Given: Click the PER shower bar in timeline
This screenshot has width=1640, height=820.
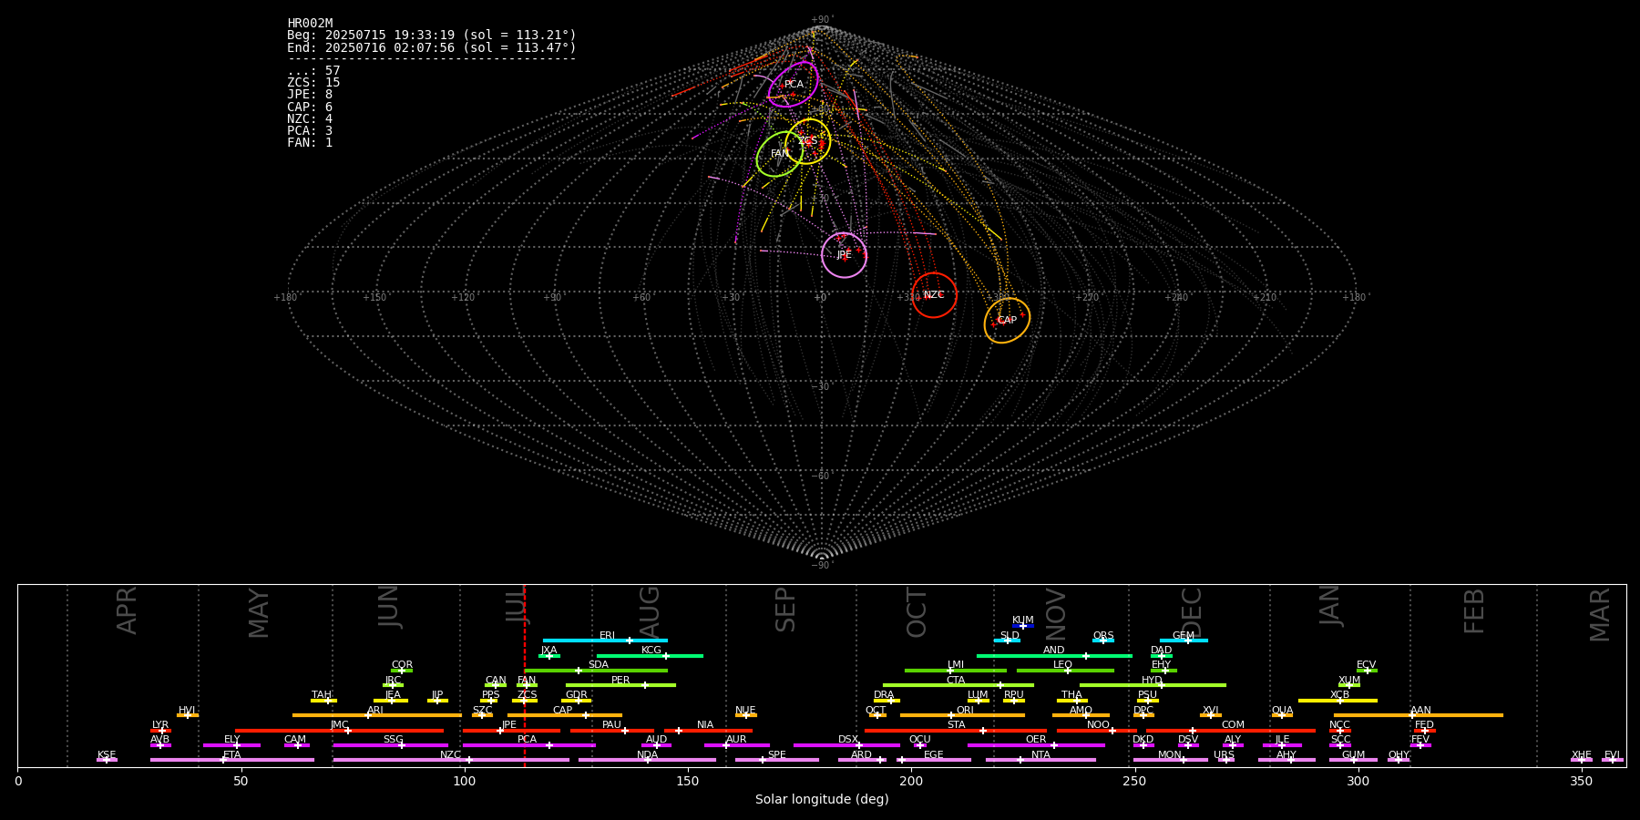Looking at the screenshot, I should point(620,685).
